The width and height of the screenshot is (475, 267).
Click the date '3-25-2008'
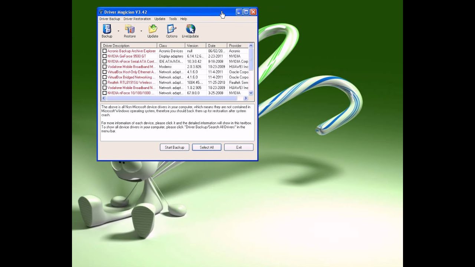(x=216, y=93)
